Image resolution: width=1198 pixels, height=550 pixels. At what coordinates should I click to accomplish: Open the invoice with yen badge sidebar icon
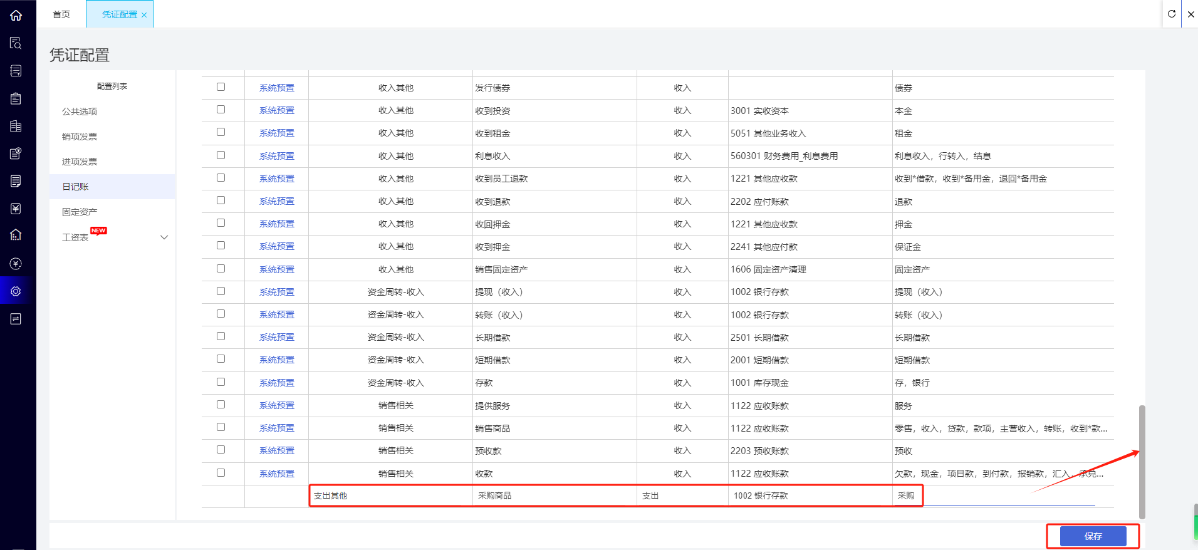pyautogui.click(x=16, y=153)
